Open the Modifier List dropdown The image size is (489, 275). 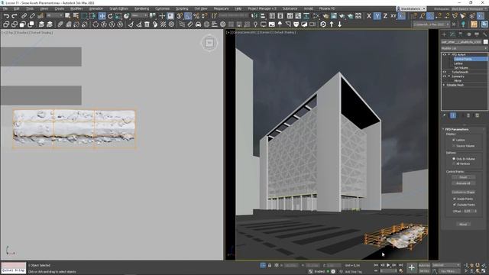(464, 48)
